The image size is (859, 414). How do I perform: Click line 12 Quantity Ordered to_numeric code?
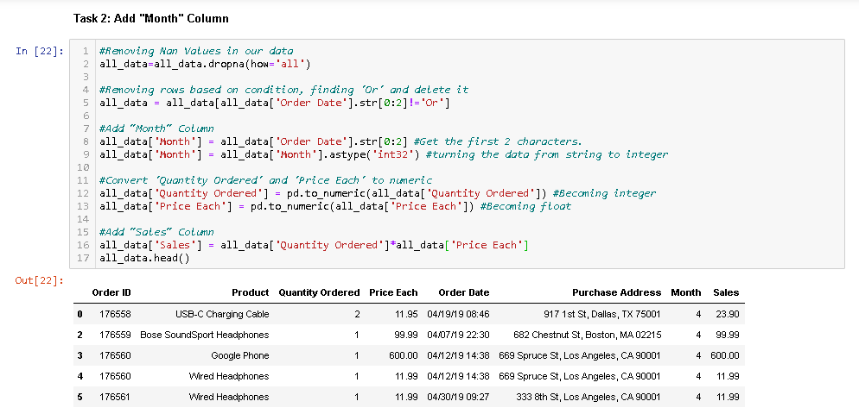point(378,193)
